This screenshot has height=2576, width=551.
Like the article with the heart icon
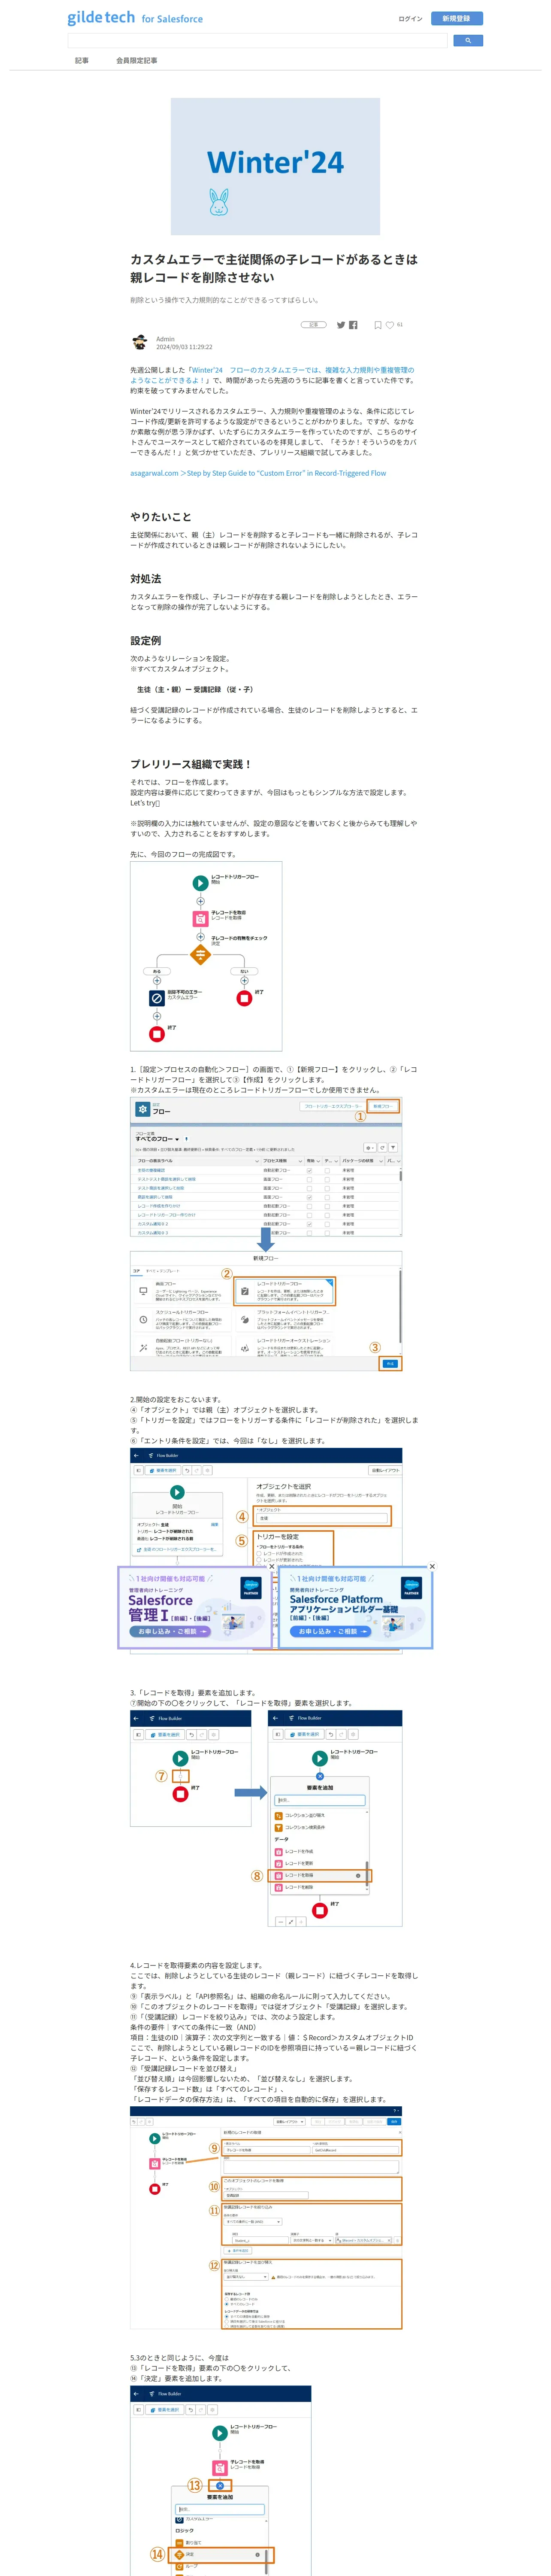[x=390, y=325]
